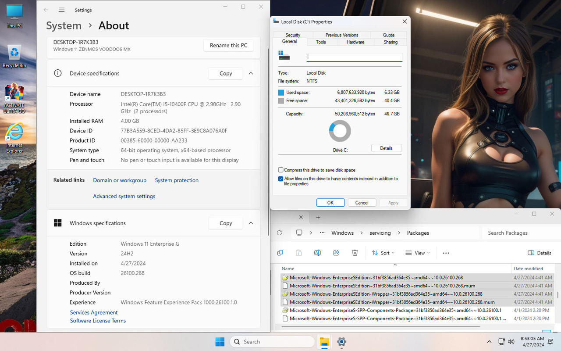
Task: Click the volume icon in system tray
Action: pyautogui.click(x=511, y=342)
